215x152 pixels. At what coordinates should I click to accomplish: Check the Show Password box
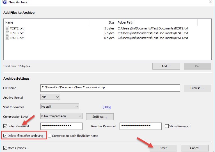click(167, 126)
